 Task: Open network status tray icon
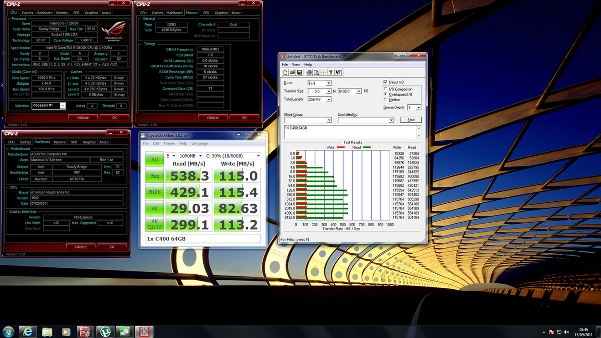(x=559, y=332)
